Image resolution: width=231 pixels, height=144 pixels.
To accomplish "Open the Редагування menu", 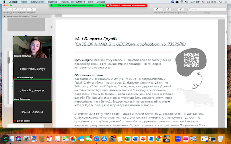I will 36,2.
